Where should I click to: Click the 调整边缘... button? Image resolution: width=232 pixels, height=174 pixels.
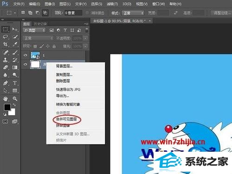pyautogui.click(x=221, y=13)
